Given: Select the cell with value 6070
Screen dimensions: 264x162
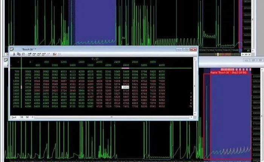Looking at the screenshot, I should coord(162,72).
